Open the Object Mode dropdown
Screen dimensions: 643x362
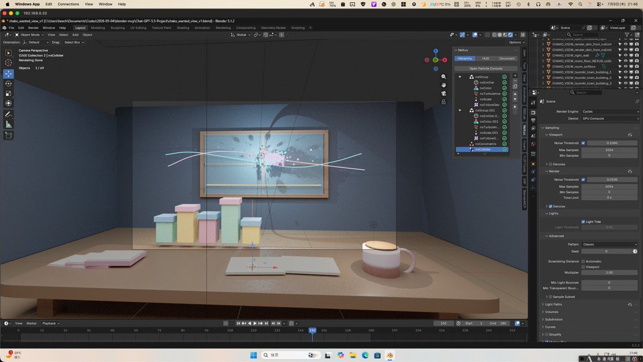pyautogui.click(x=29, y=35)
